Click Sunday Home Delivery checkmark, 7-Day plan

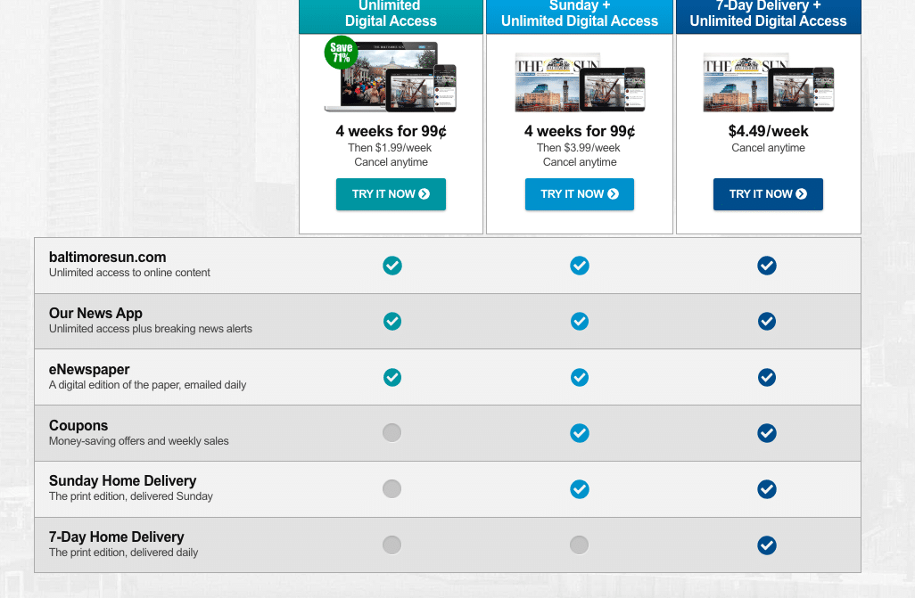pyautogui.click(x=767, y=489)
